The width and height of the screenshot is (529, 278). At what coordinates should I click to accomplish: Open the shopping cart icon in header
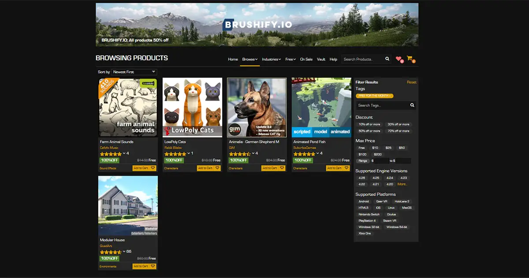pos(410,59)
